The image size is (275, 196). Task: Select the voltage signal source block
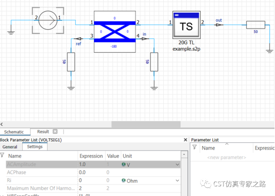pos(48,20)
